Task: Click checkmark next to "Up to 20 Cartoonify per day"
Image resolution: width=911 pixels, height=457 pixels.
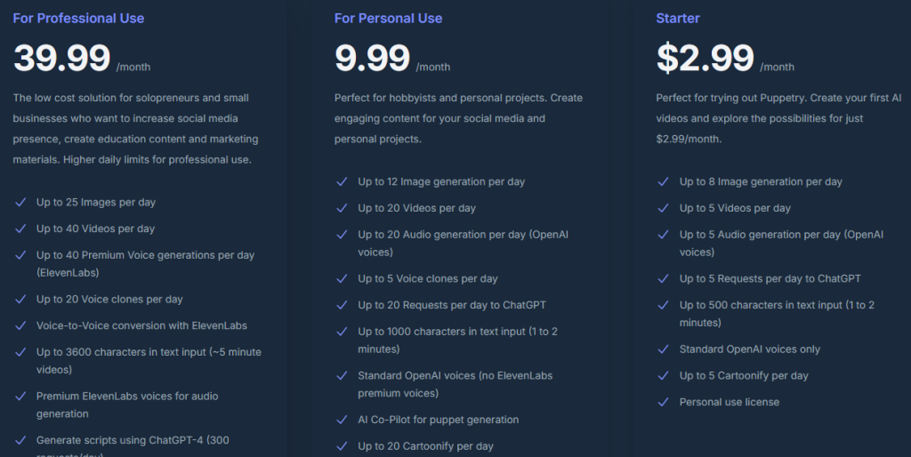Action: tap(341, 446)
